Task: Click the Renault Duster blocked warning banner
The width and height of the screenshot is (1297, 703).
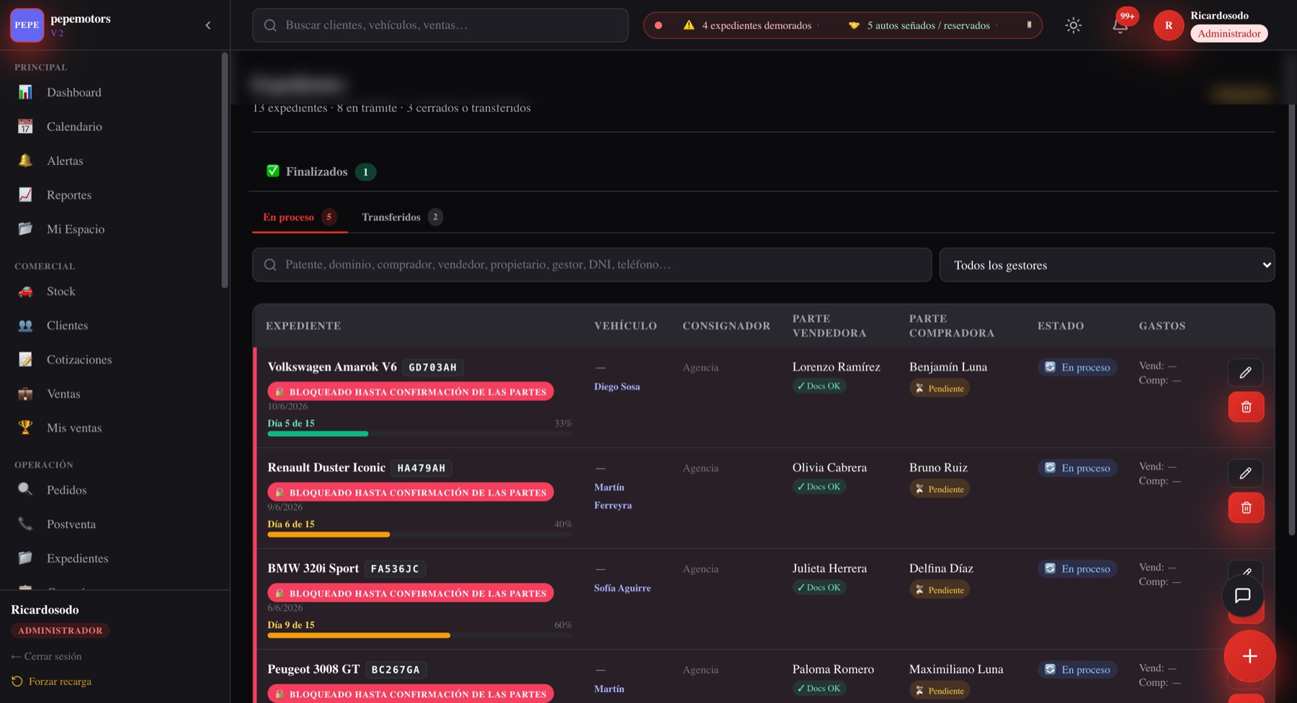Action: (x=411, y=493)
